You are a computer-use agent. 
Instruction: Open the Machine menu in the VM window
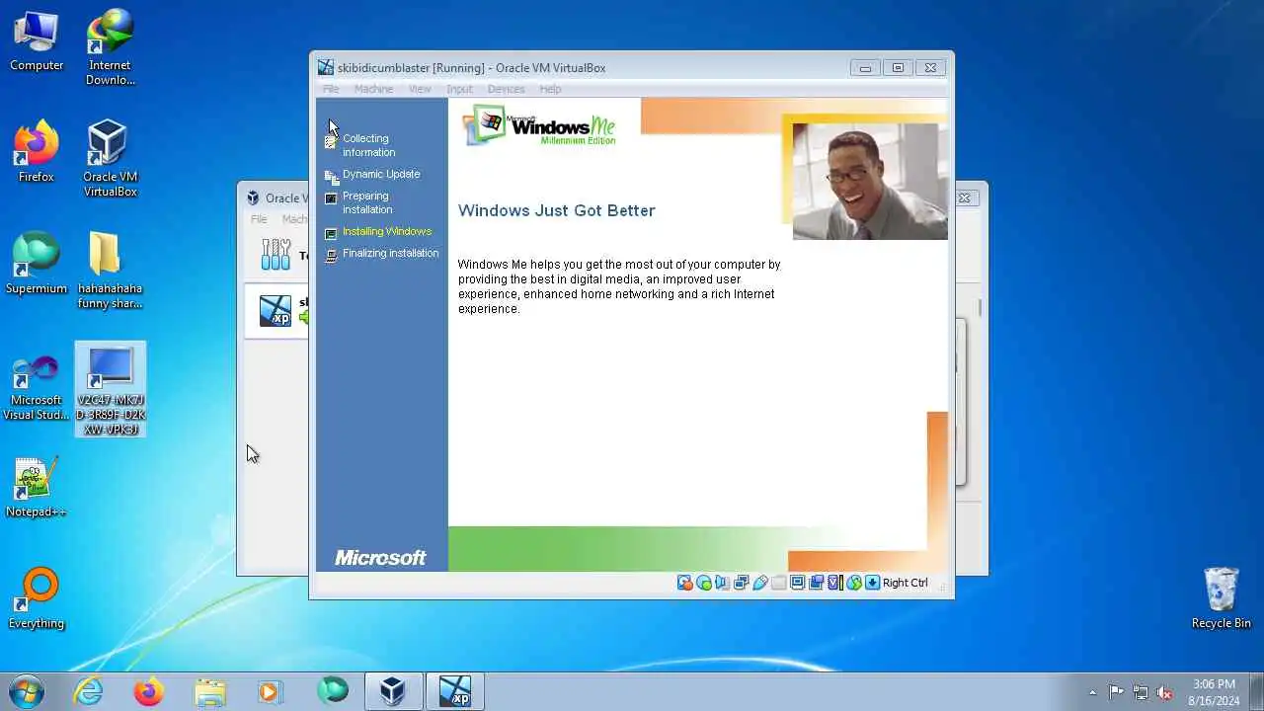373,89
